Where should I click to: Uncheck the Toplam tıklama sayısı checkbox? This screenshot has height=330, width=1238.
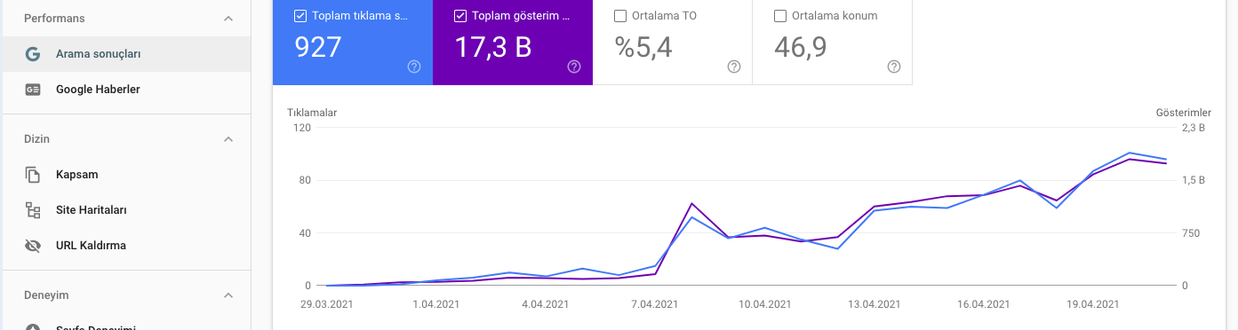pyautogui.click(x=300, y=15)
